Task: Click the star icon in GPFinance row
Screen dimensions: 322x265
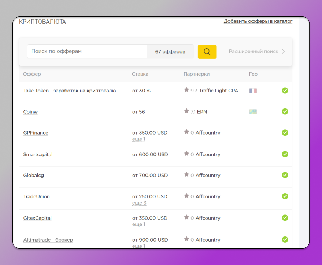Action: pyautogui.click(x=186, y=132)
